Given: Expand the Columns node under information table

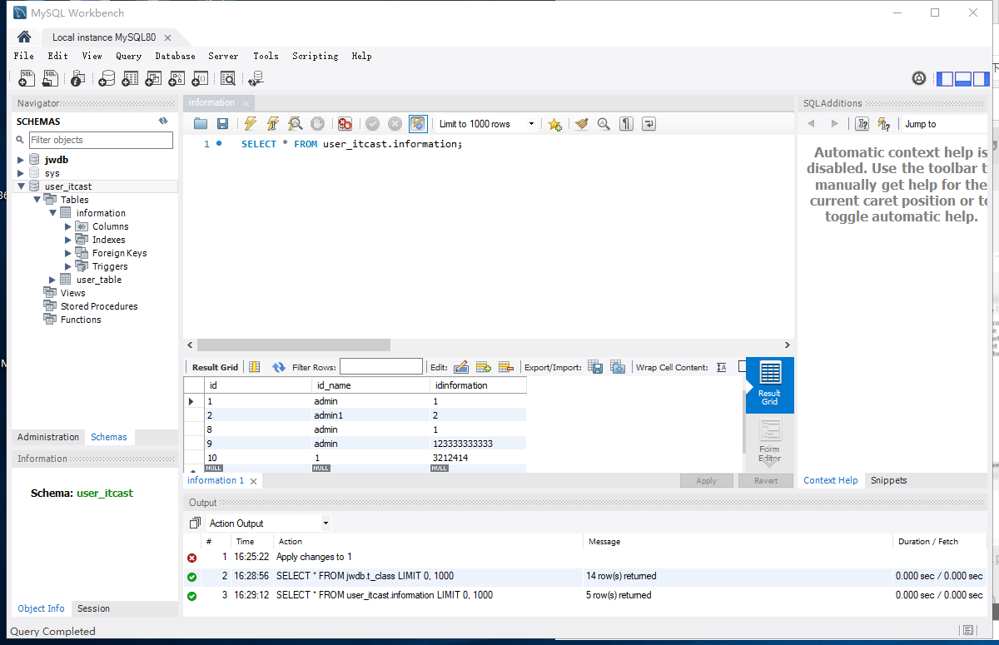Looking at the screenshot, I should point(67,226).
